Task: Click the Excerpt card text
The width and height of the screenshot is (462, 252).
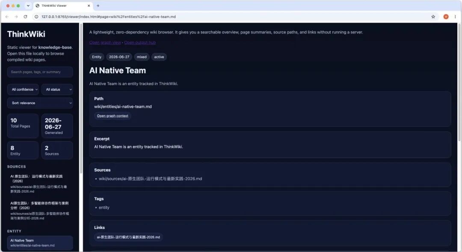Action: click(139, 147)
